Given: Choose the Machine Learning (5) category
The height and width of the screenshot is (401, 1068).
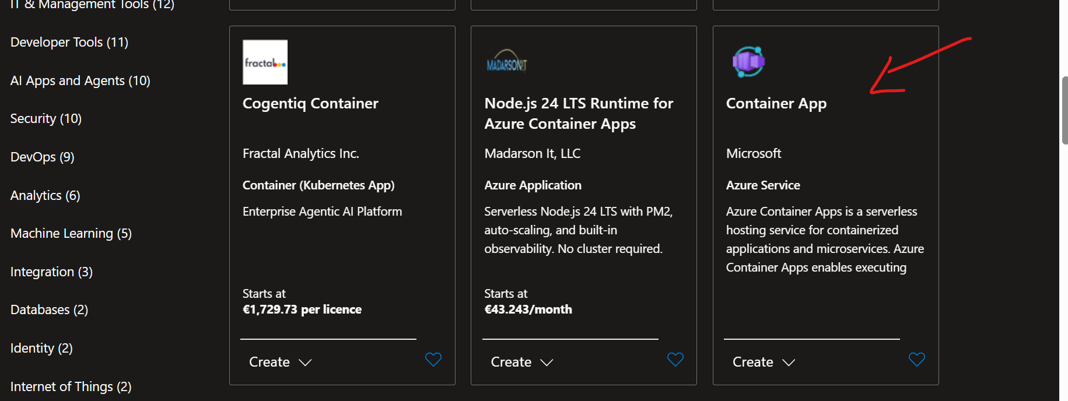Looking at the screenshot, I should point(71,234).
